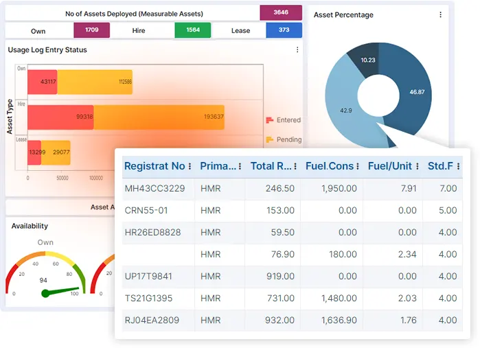Viewport: 480px width, 348px height.
Task: Select row with registration MH43CC3229
Action: click(155, 188)
